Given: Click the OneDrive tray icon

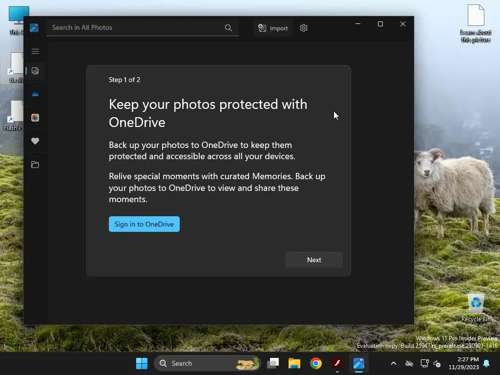Looking at the screenshot, I should pyautogui.click(x=409, y=363).
